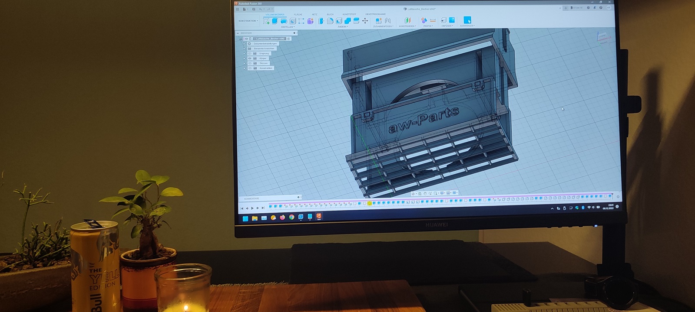Click the timeline Play button
Screen dimensions: 695x312
252,208
